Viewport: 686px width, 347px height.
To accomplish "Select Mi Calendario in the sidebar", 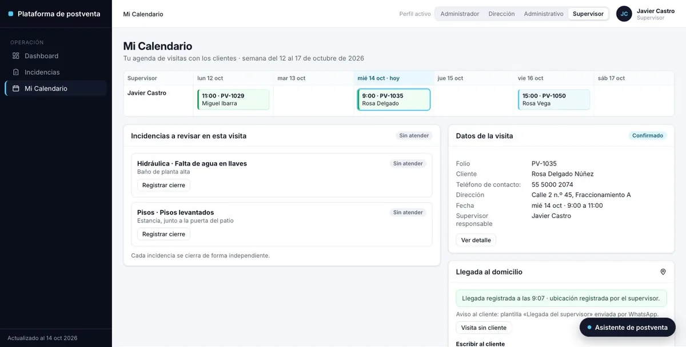I will [56, 88].
